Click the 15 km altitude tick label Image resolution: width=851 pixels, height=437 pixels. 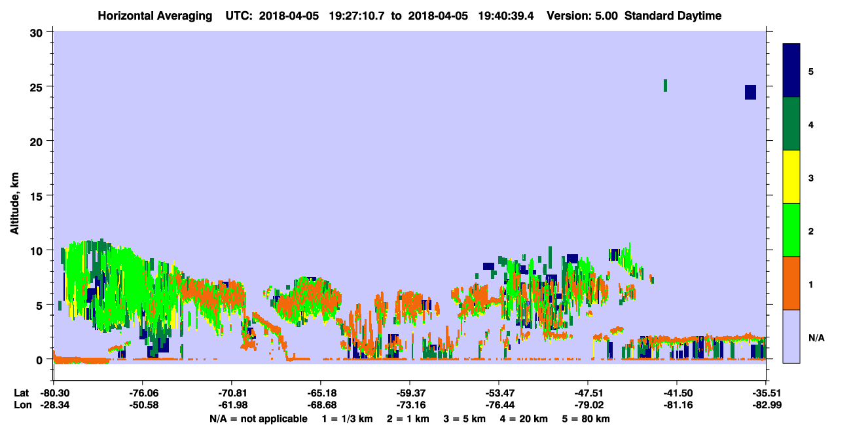pos(38,196)
